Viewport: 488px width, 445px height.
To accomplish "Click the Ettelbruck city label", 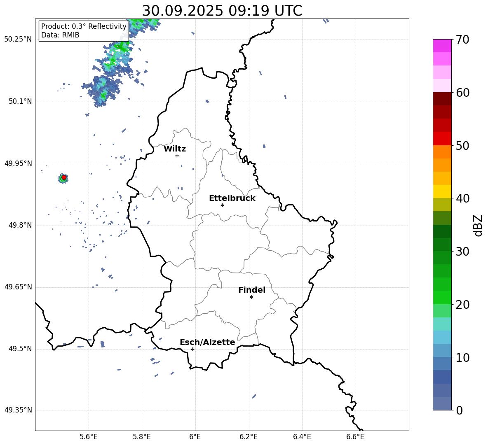I will (x=232, y=198).
